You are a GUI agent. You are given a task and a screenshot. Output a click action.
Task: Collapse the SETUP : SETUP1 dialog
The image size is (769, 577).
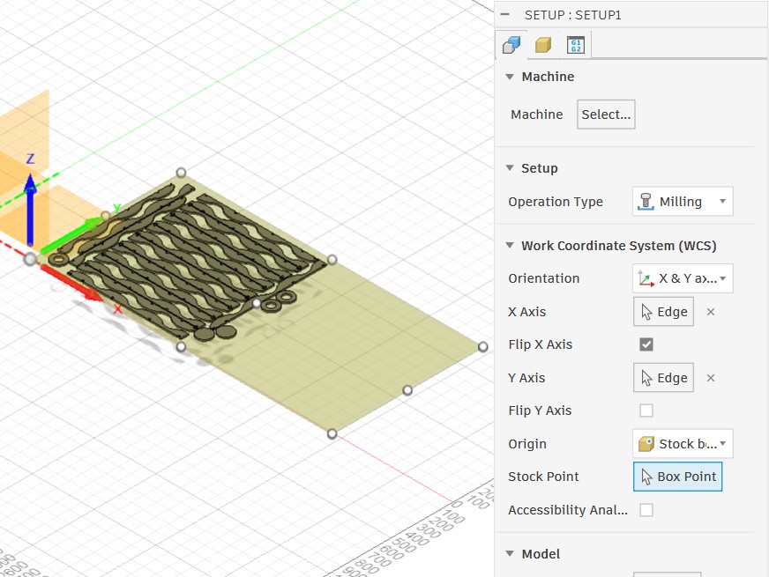pos(504,15)
